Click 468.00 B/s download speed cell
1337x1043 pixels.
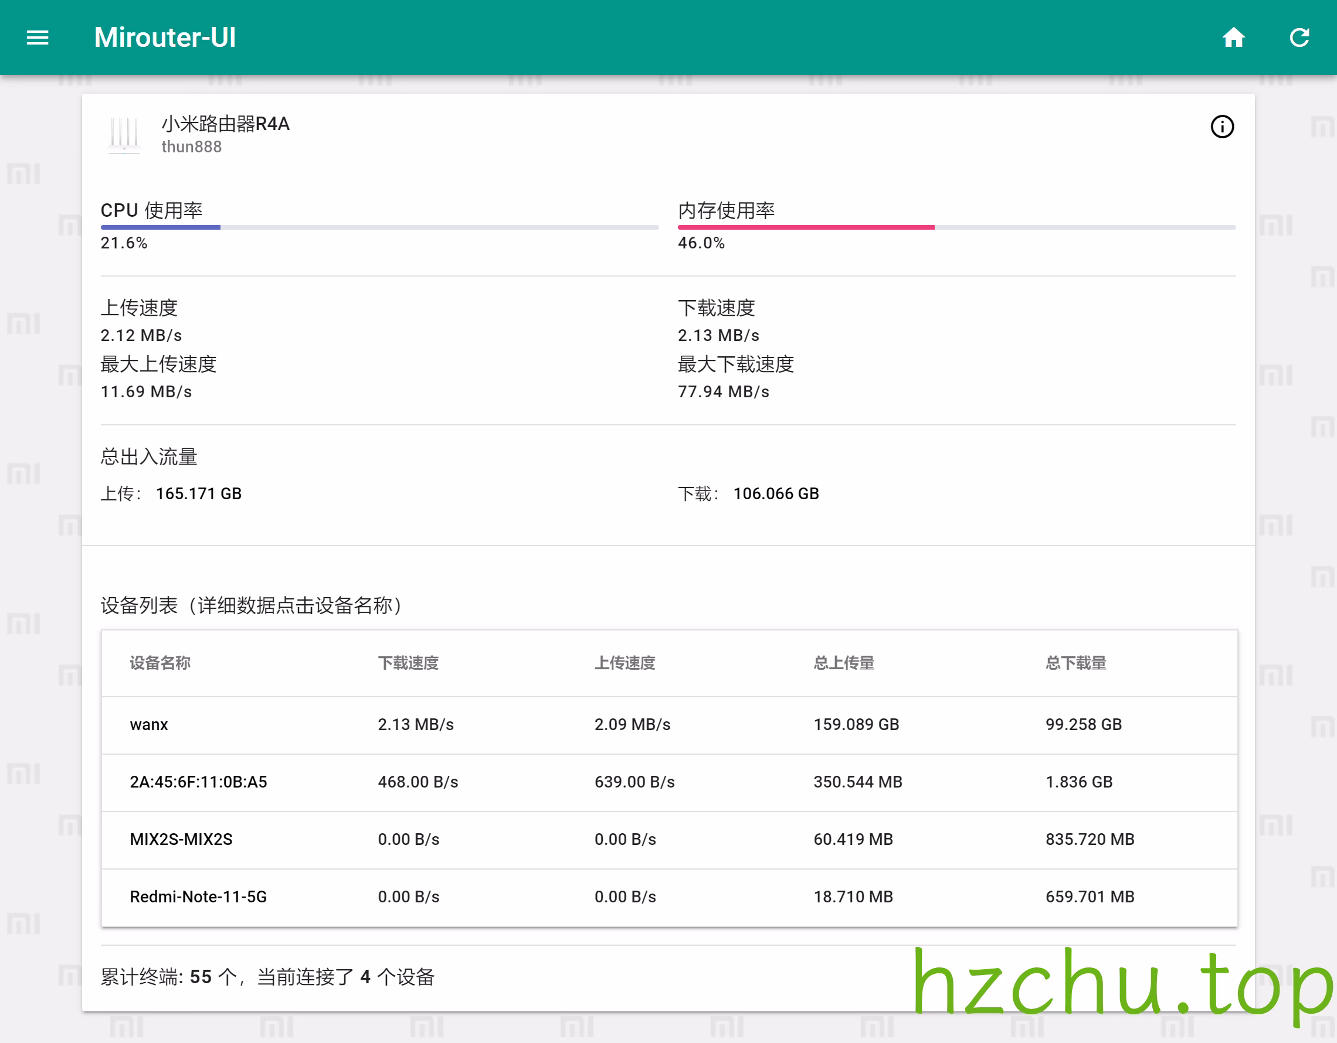coord(418,782)
